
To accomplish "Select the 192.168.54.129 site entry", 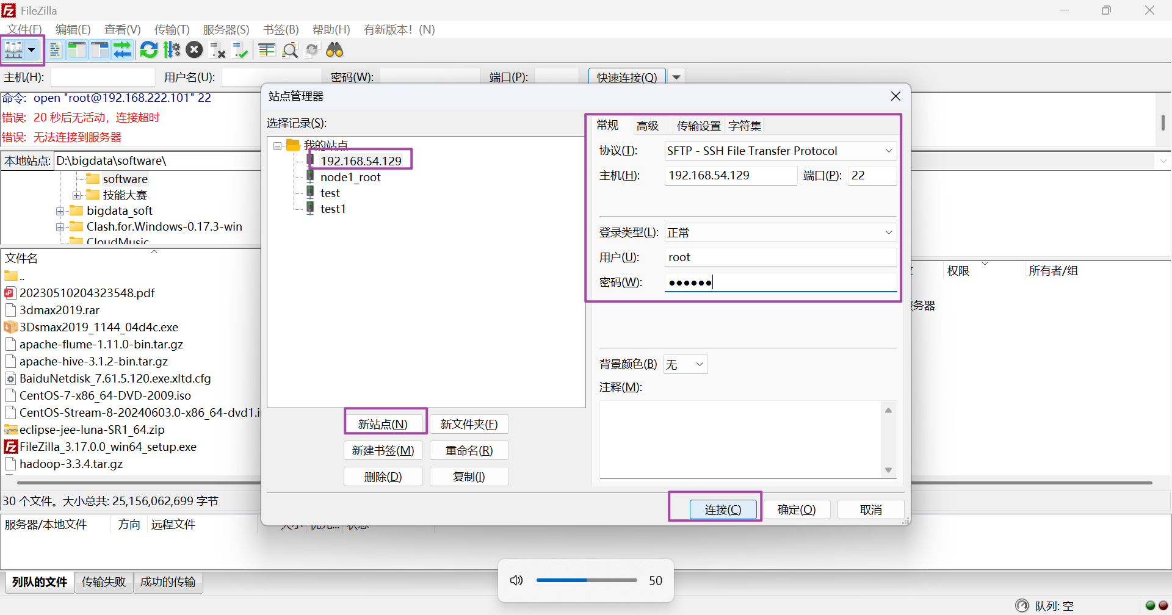I will click(x=361, y=161).
